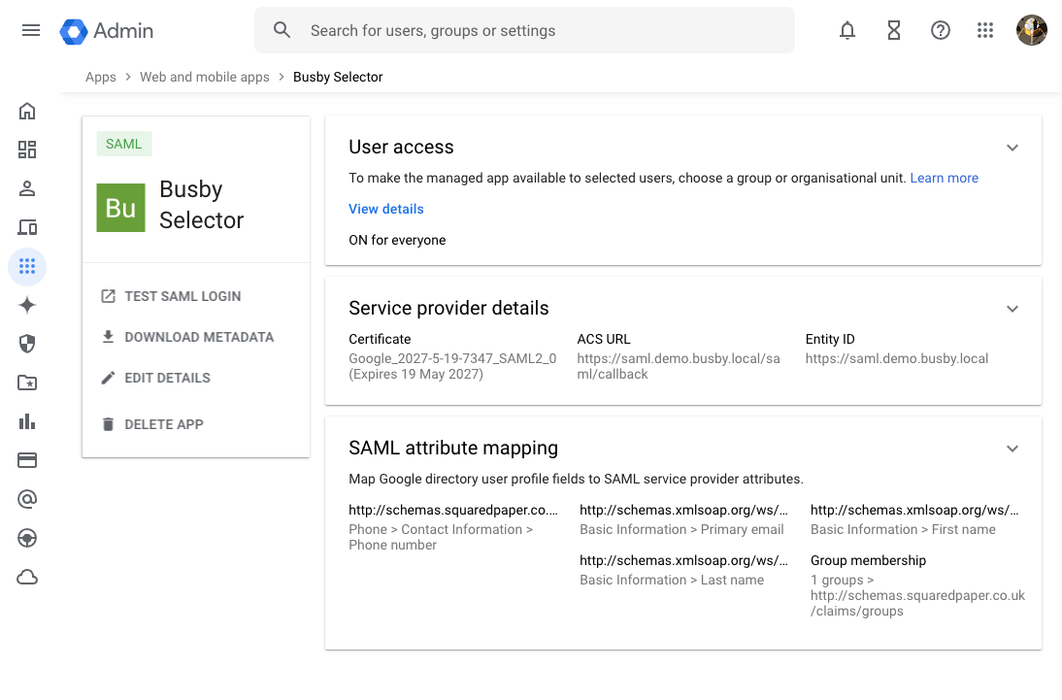Open Reporting bar chart in the sidebar
Viewport: 1062px width, 700px height.
[x=27, y=421]
